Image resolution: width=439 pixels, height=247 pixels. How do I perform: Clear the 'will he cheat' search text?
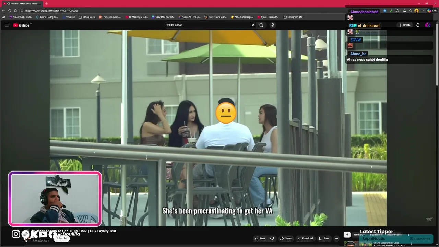tap(253, 25)
